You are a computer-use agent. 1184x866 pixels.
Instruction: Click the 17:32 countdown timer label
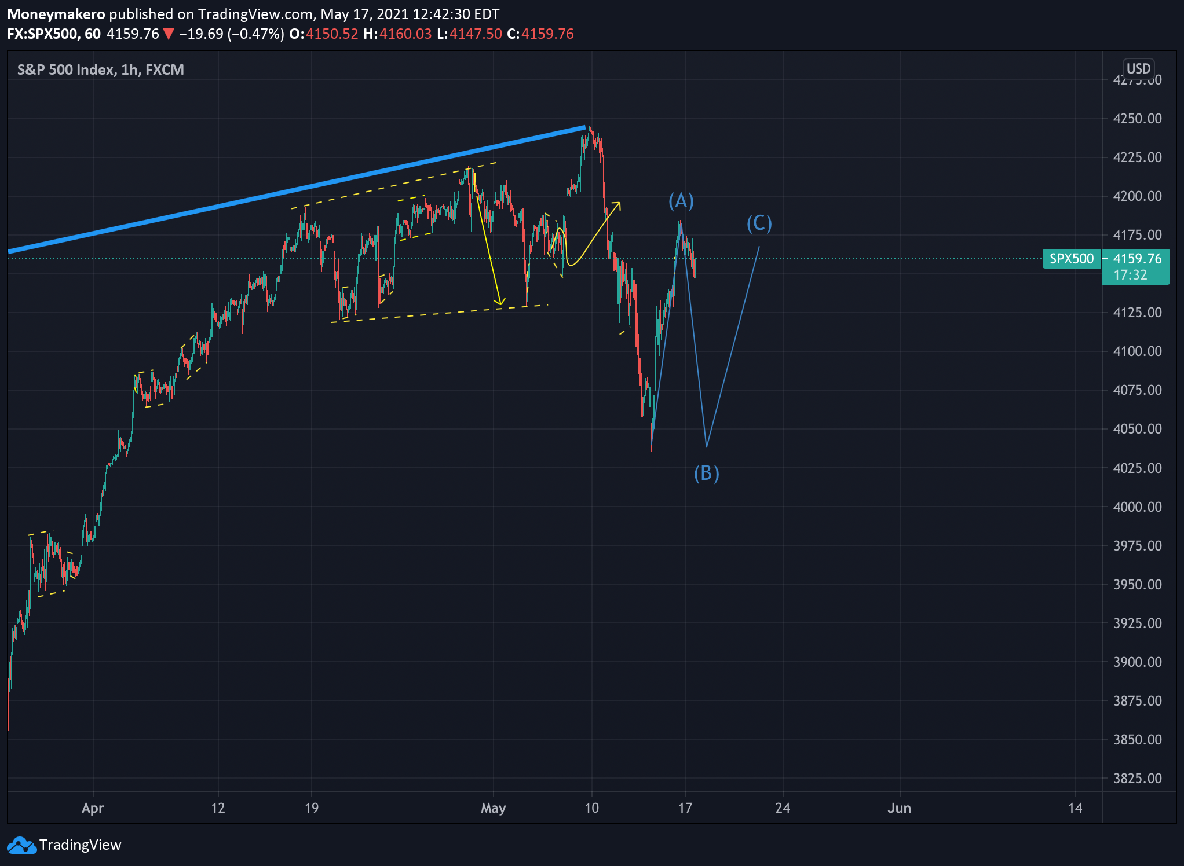pos(1130,276)
